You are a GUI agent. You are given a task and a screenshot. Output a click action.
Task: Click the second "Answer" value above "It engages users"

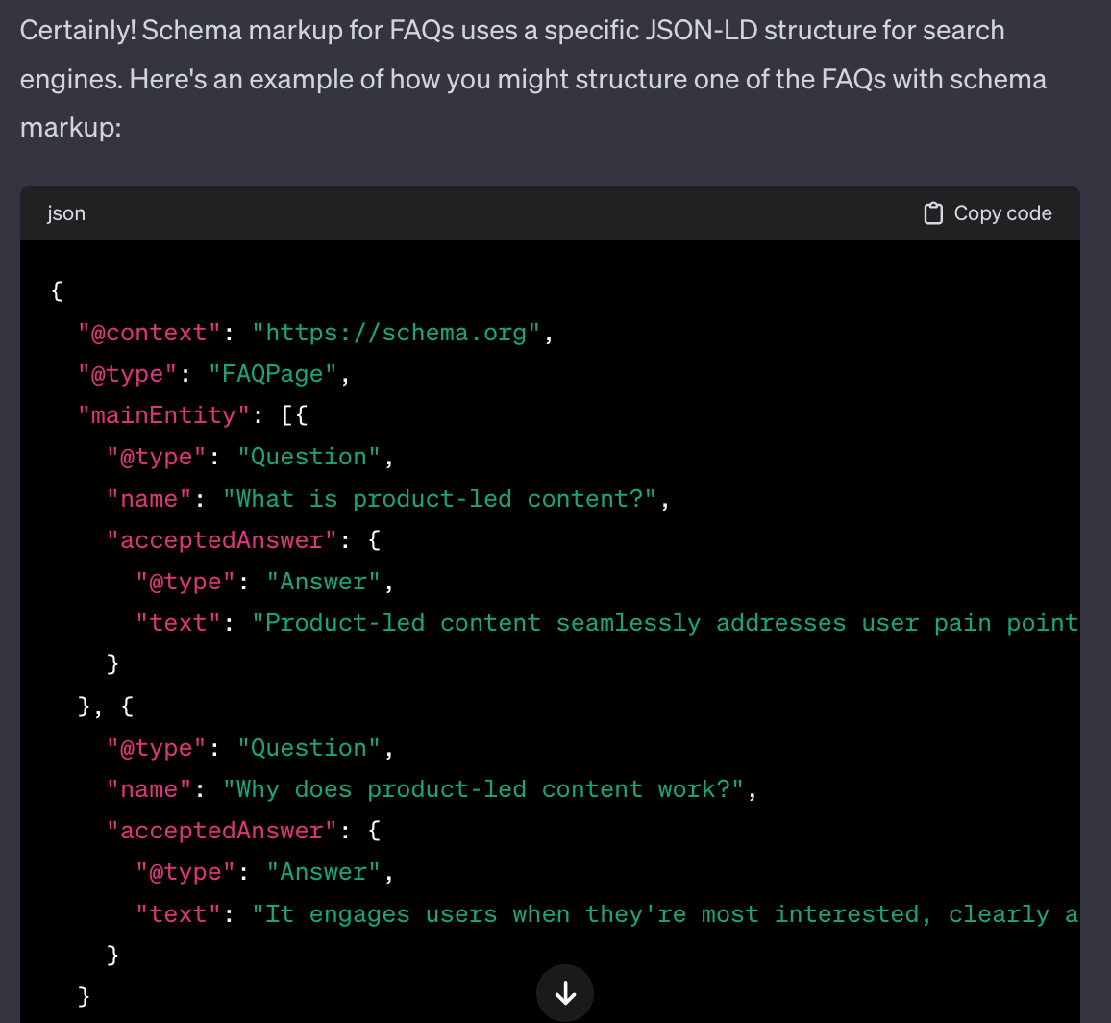(x=323, y=872)
